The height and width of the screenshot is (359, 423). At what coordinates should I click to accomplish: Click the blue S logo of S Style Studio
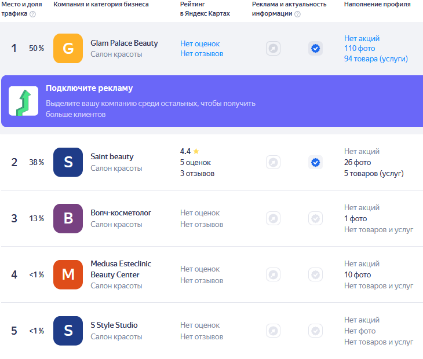[x=68, y=331]
